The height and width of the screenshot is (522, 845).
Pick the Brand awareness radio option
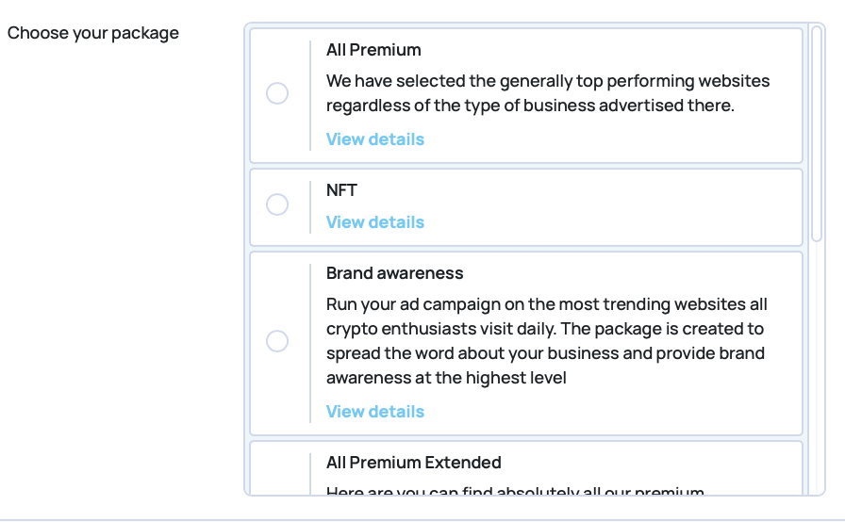(x=277, y=341)
